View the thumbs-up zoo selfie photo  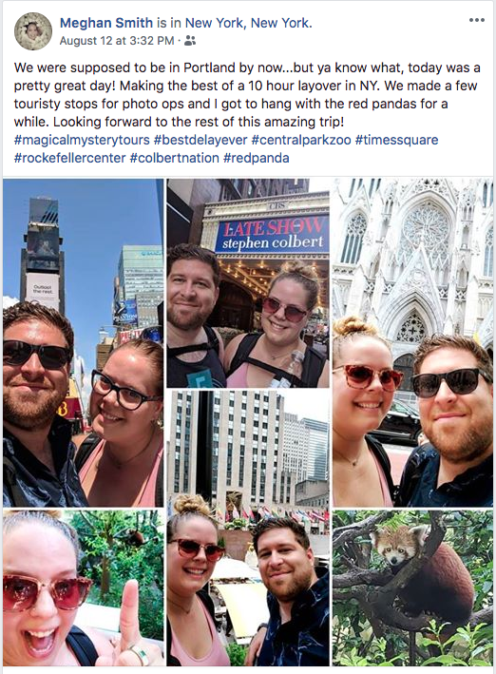[x=83, y=588]
